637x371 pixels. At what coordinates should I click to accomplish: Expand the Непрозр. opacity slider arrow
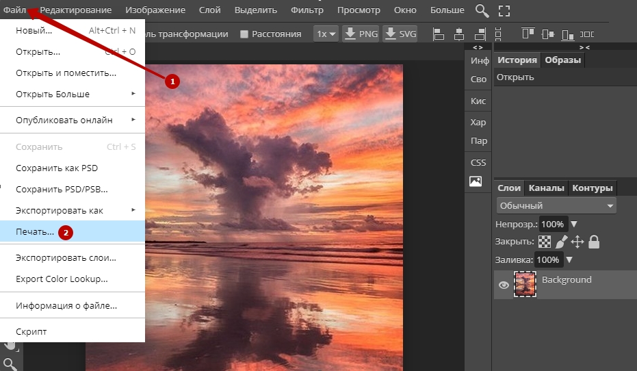574,224
